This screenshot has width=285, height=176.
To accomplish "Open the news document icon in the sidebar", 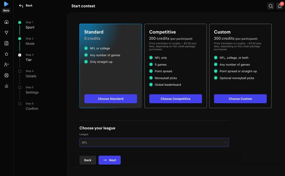I will (6, 43).
